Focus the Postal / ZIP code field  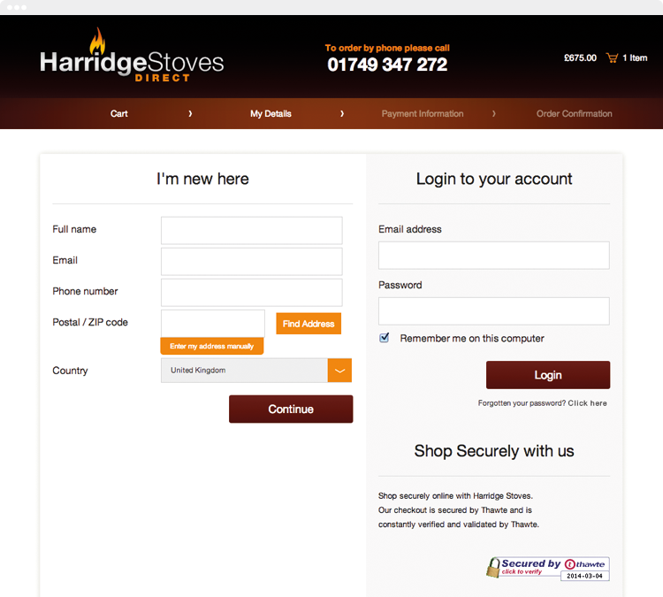[213, 324]
